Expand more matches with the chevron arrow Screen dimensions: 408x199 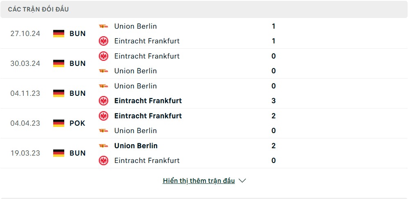click(x=242, y=181)
